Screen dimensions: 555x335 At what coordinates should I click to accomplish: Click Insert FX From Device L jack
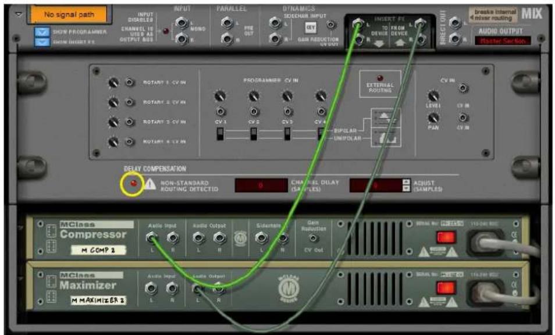(420, 24)
